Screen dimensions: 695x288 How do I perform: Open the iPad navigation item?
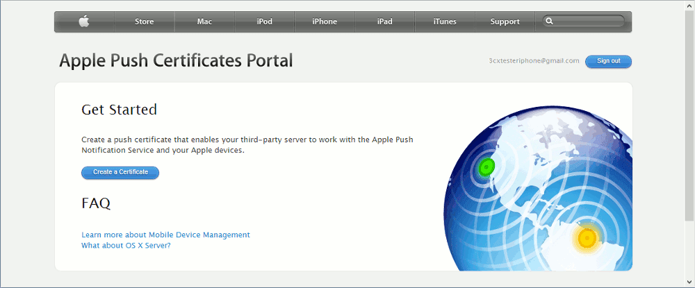point(385,22)
